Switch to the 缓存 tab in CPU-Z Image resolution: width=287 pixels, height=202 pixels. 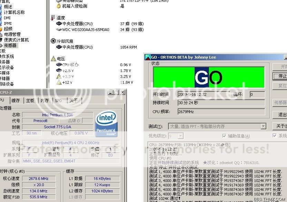point(16,100)
